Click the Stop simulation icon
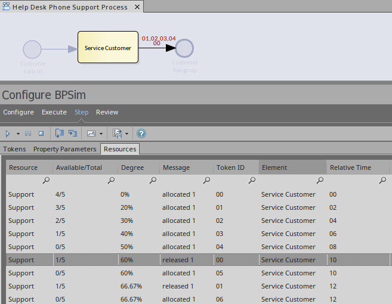This screenshot has height=304, width=392. point(41,134)
